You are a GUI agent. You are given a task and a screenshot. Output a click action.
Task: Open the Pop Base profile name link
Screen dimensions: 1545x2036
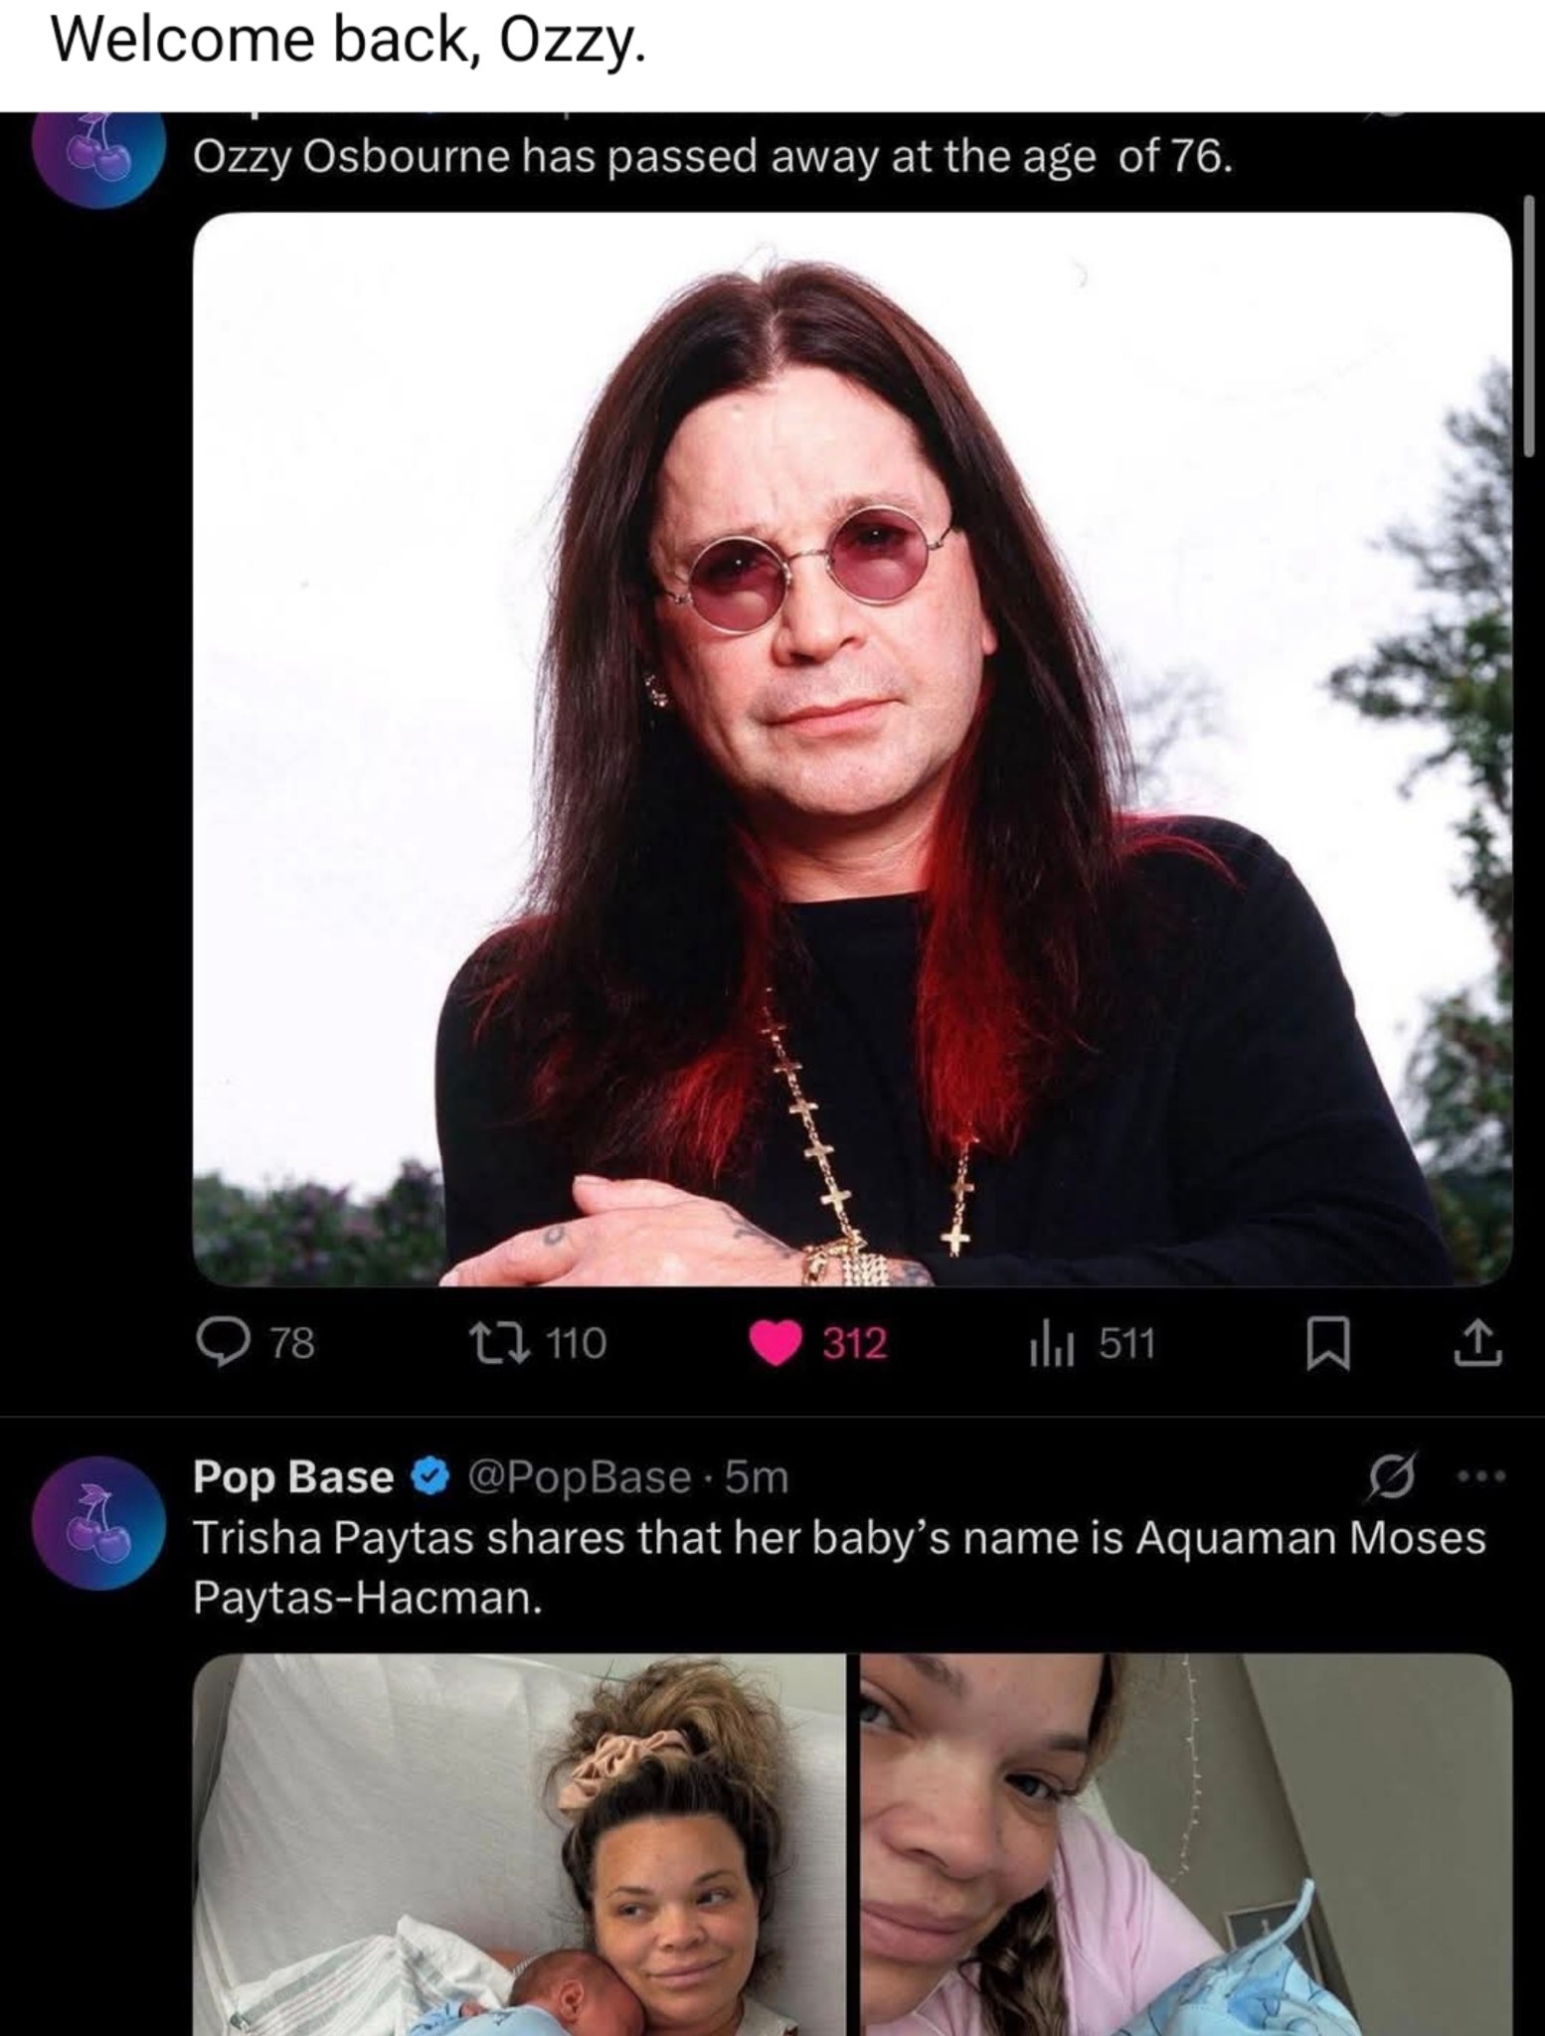(x=293, y=1478)
